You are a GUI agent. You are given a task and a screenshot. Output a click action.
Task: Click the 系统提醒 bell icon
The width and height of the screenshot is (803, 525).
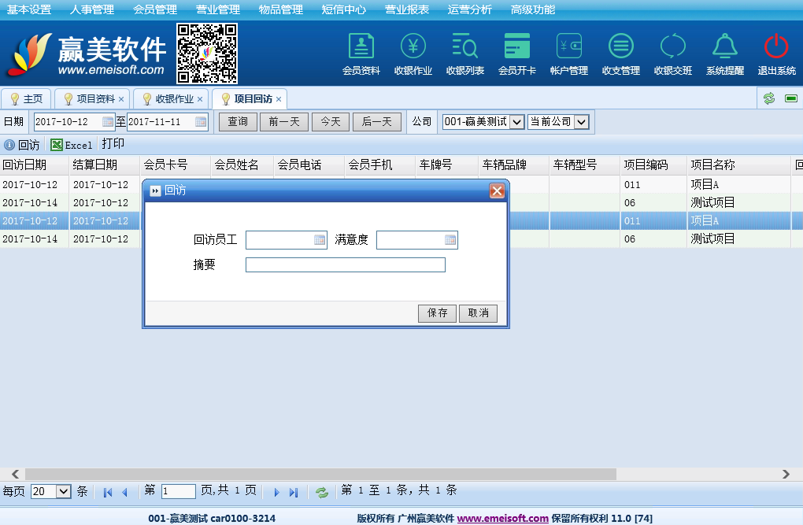point(725,47)
